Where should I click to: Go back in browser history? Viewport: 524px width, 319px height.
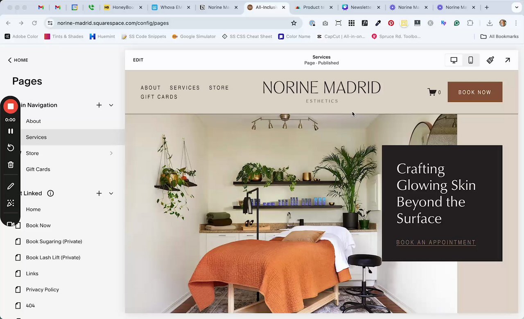point(8,23)
